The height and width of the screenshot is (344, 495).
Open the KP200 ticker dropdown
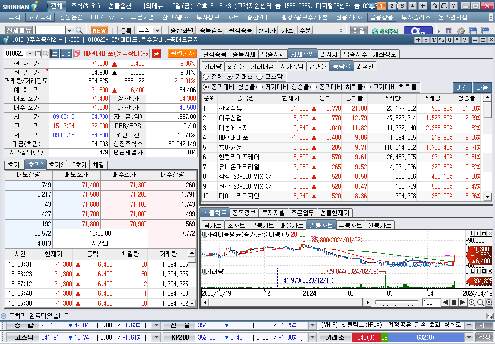[312, 337]
